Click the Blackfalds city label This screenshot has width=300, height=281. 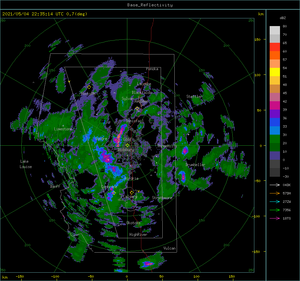click(x=142, y=93)
